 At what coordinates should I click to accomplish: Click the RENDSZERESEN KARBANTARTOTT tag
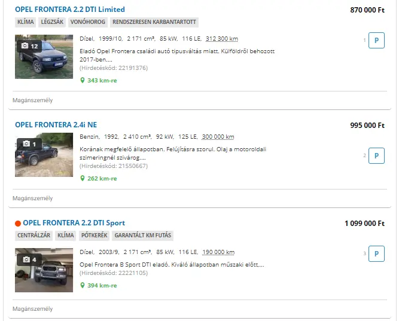(x=154, y=22)
